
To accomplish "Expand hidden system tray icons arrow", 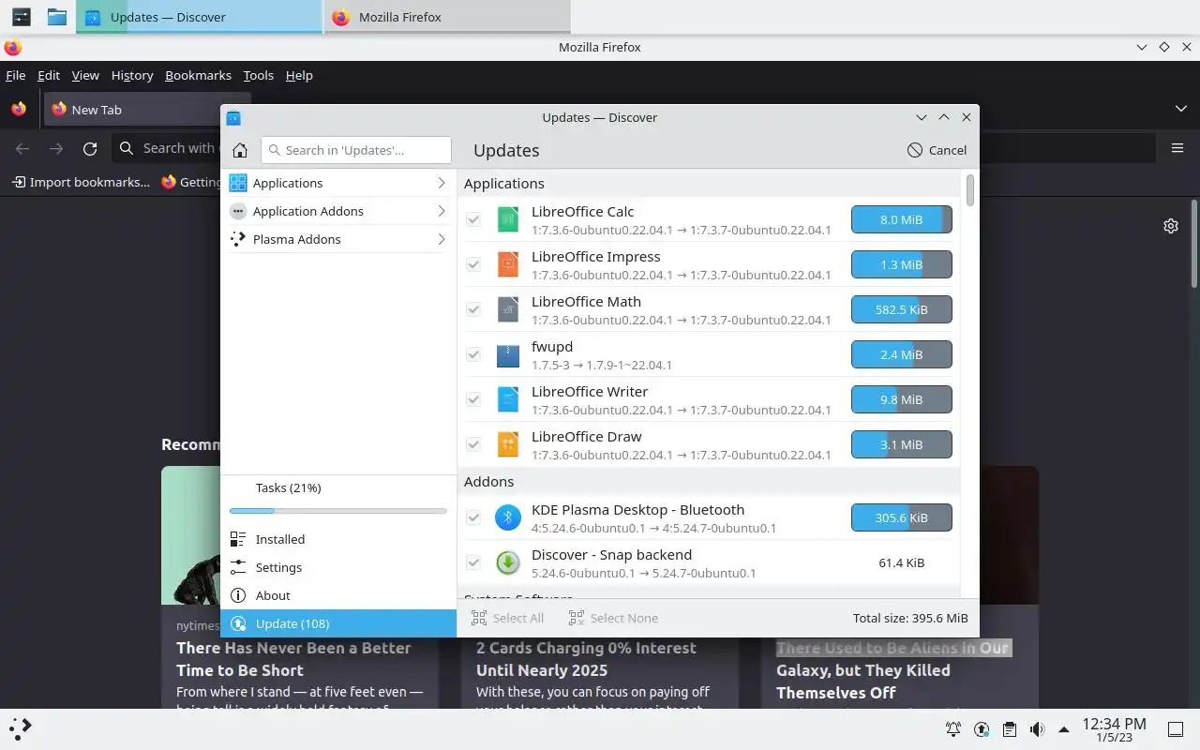I will coord(1063,728).
